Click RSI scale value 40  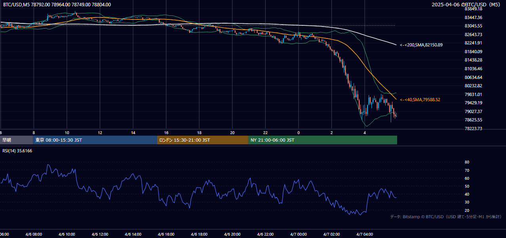[467, 194]
